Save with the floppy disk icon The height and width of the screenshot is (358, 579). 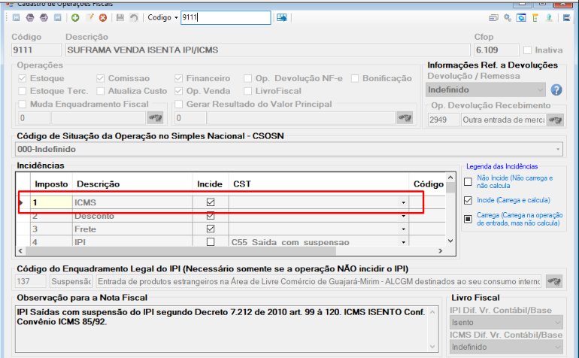coord(120,17)
